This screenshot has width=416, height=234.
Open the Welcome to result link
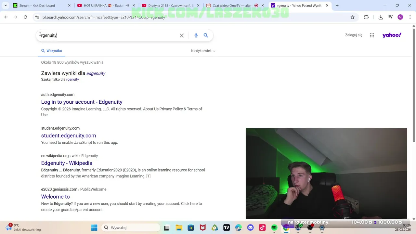click(55, 197)
